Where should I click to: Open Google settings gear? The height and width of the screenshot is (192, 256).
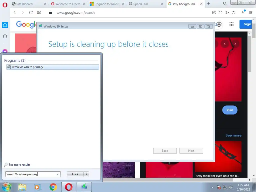point(219,24)
